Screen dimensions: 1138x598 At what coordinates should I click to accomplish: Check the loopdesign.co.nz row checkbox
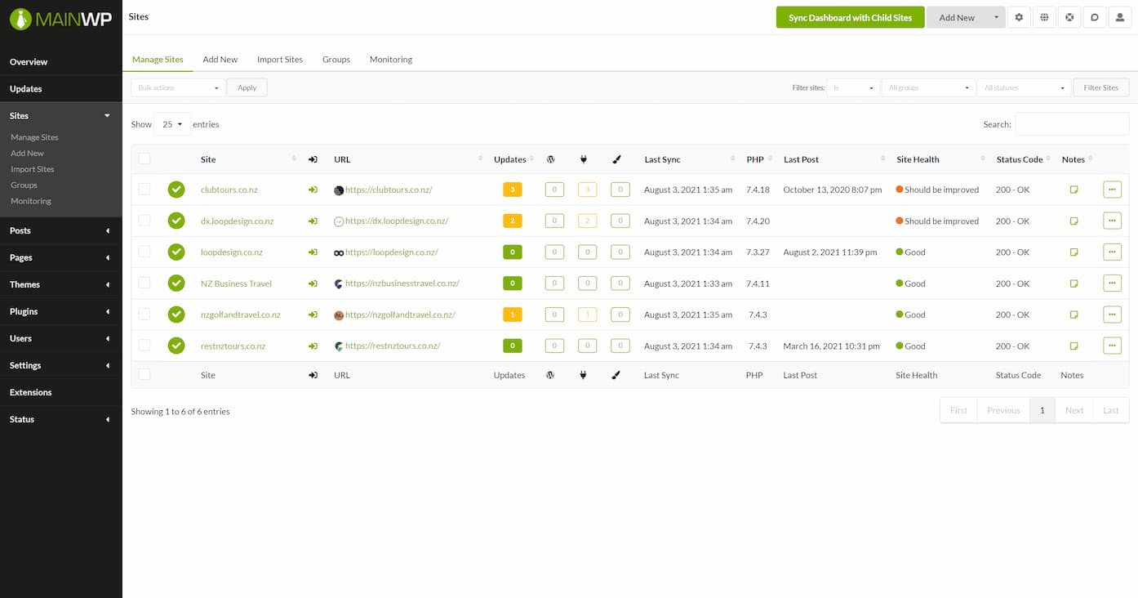[x=144, y=252]
